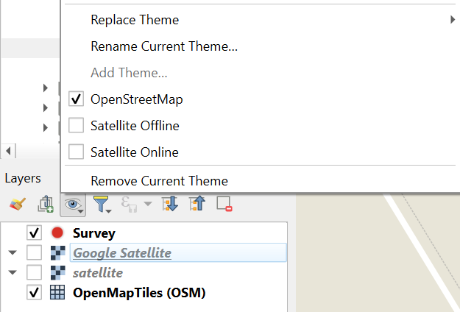Open the Layer Styling panel brush icon
Screen dimensions: 460x312
click(x=18, y=204)
